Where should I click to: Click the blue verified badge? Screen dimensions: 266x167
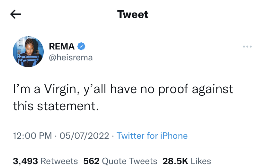pyautogui.click(x=82, y=47)
